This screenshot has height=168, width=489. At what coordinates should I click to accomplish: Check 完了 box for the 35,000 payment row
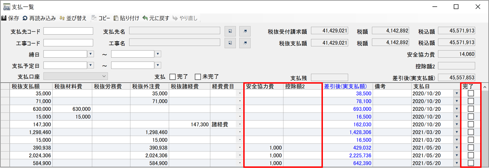click(x=471, y=94)
